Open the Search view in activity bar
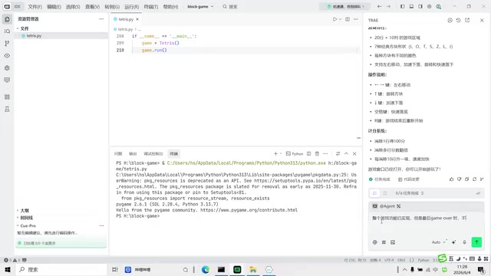The image size is (491, 276). point(7,31)
